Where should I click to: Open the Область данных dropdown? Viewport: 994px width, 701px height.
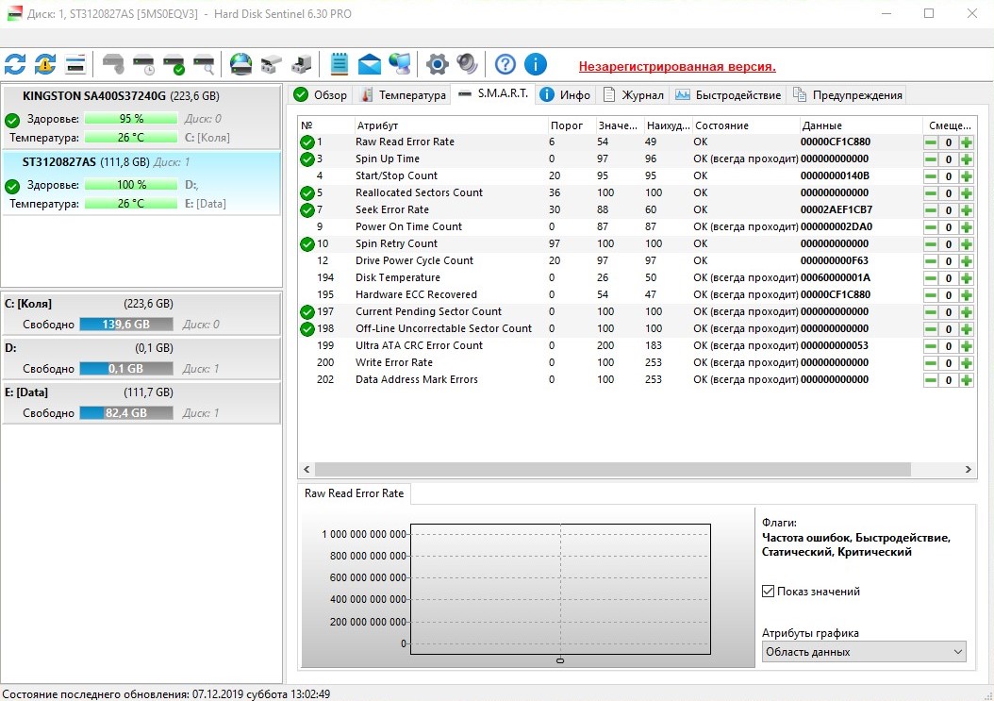(864, 652)
